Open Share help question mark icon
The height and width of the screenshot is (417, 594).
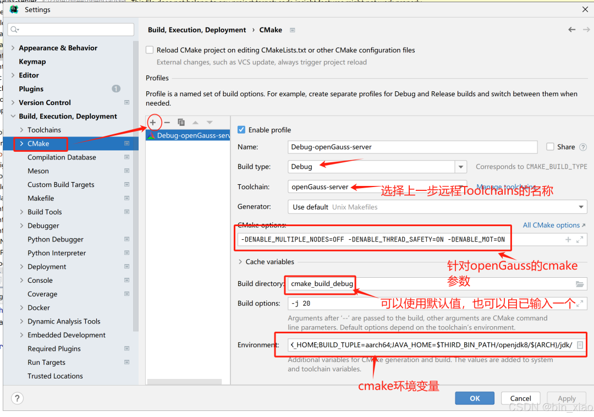583,147
